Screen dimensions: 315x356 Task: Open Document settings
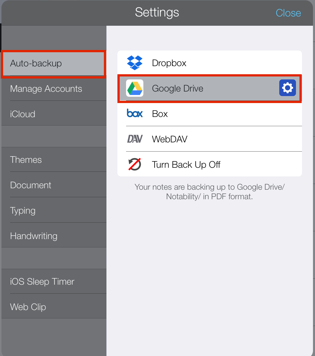click(54, 185)
